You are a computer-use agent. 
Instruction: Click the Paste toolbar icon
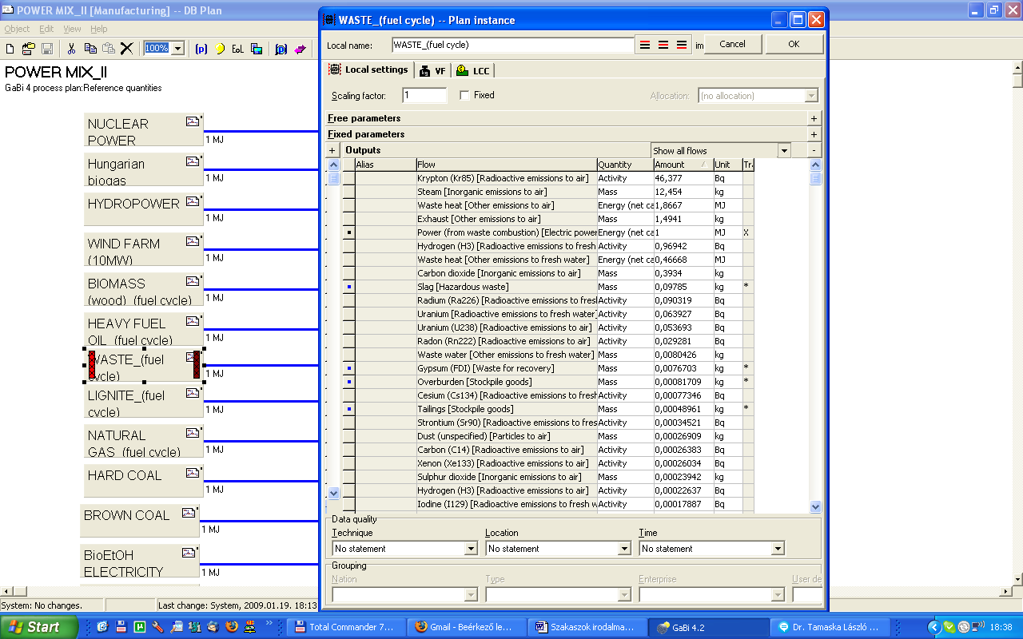pyautogui.click(x=108, y=49)
